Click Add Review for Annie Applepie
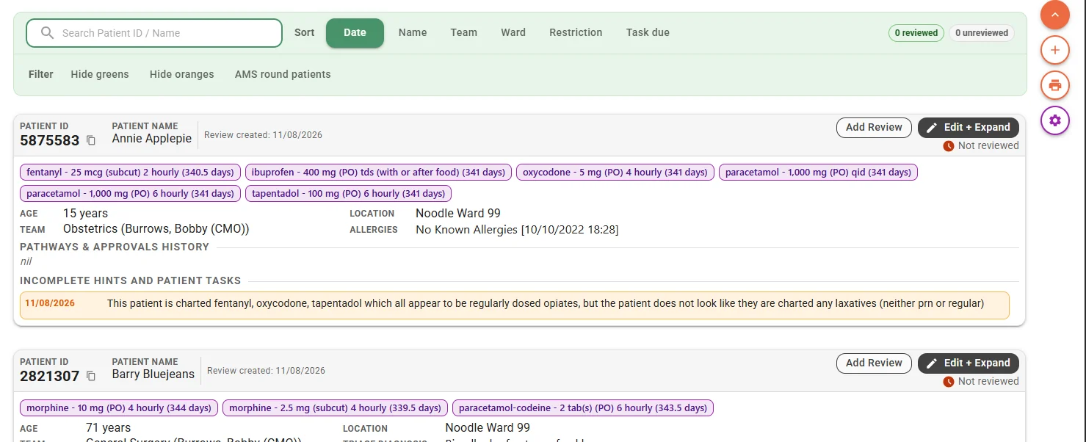1086x442 pixels. tap(874, 128)
